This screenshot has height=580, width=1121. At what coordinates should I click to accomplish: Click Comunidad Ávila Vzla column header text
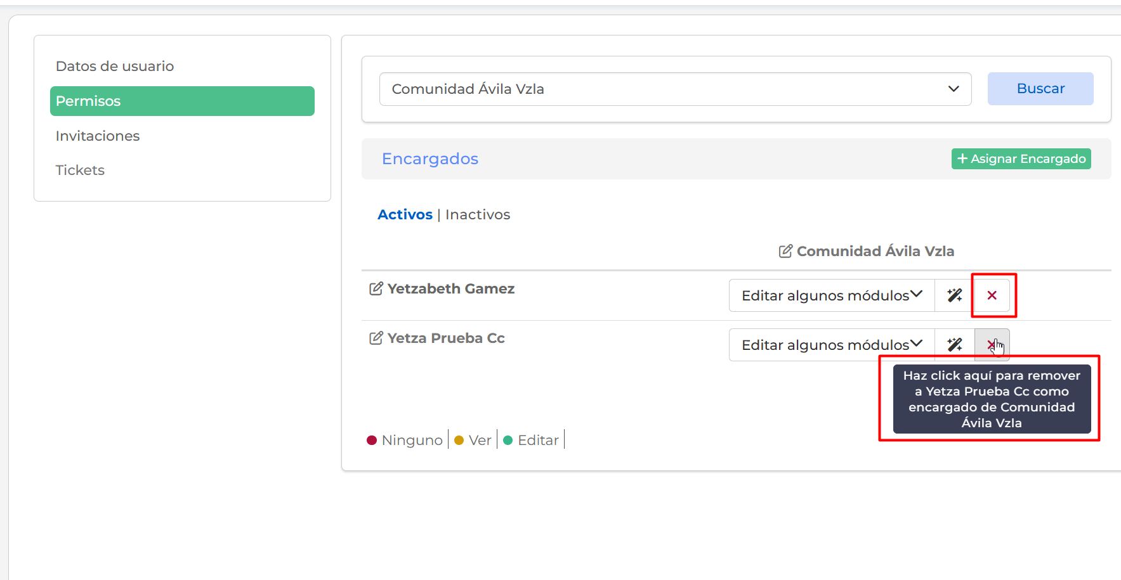(875, 252)
